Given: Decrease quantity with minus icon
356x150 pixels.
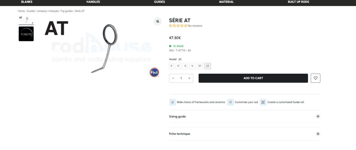Looking at the screenshot, I should [x=173, y=78].
